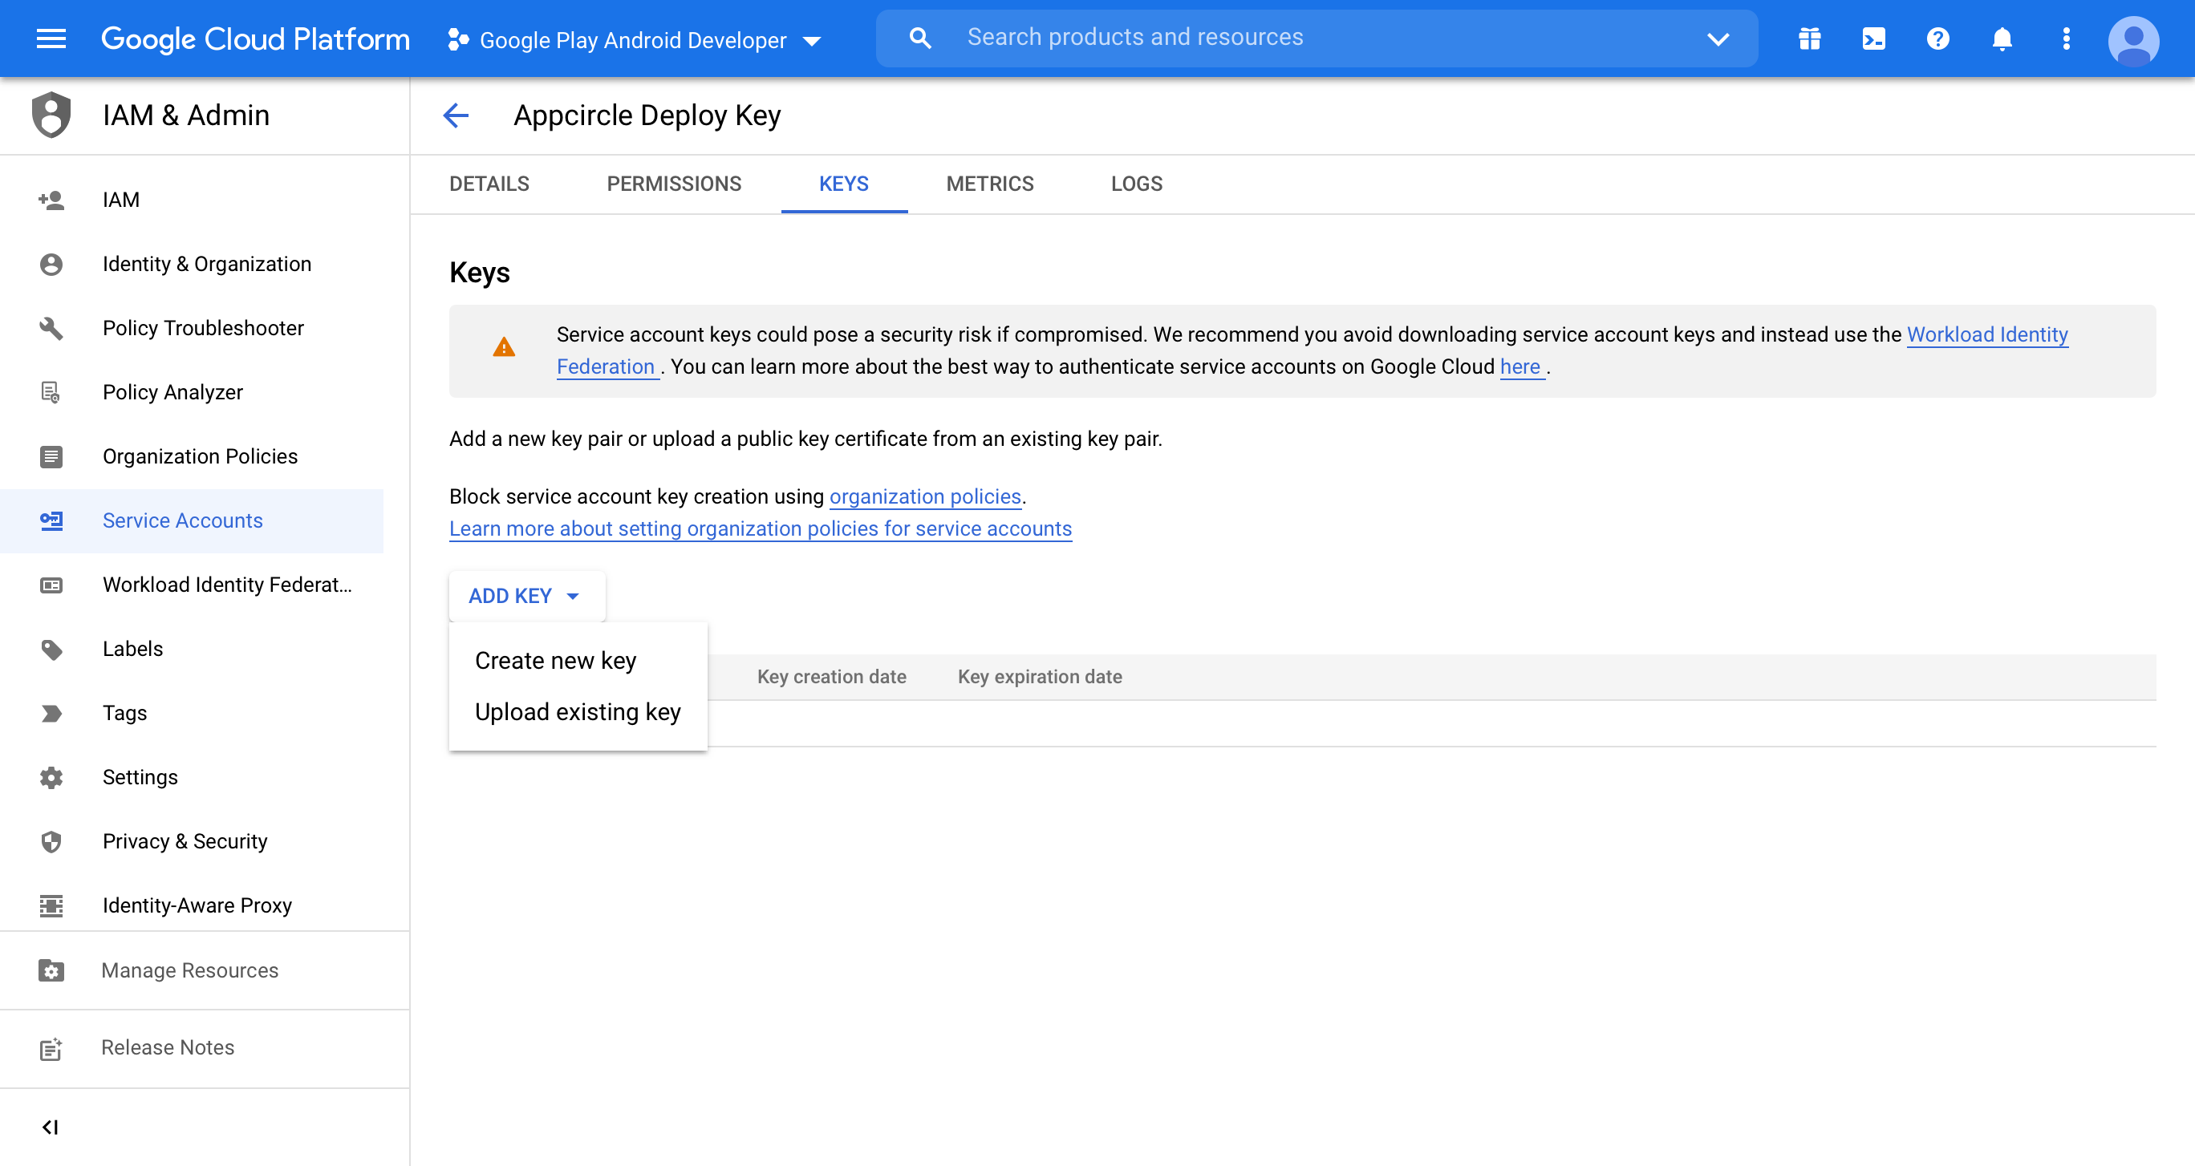Choose Upload existing key menu option

tap(578, 711)
